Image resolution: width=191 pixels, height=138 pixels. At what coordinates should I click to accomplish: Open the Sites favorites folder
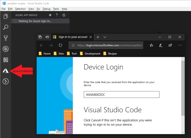coord(59,54)
